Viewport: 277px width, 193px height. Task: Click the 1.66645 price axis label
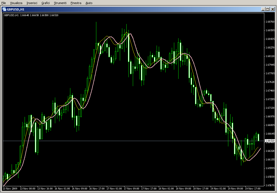click(270, 134)
